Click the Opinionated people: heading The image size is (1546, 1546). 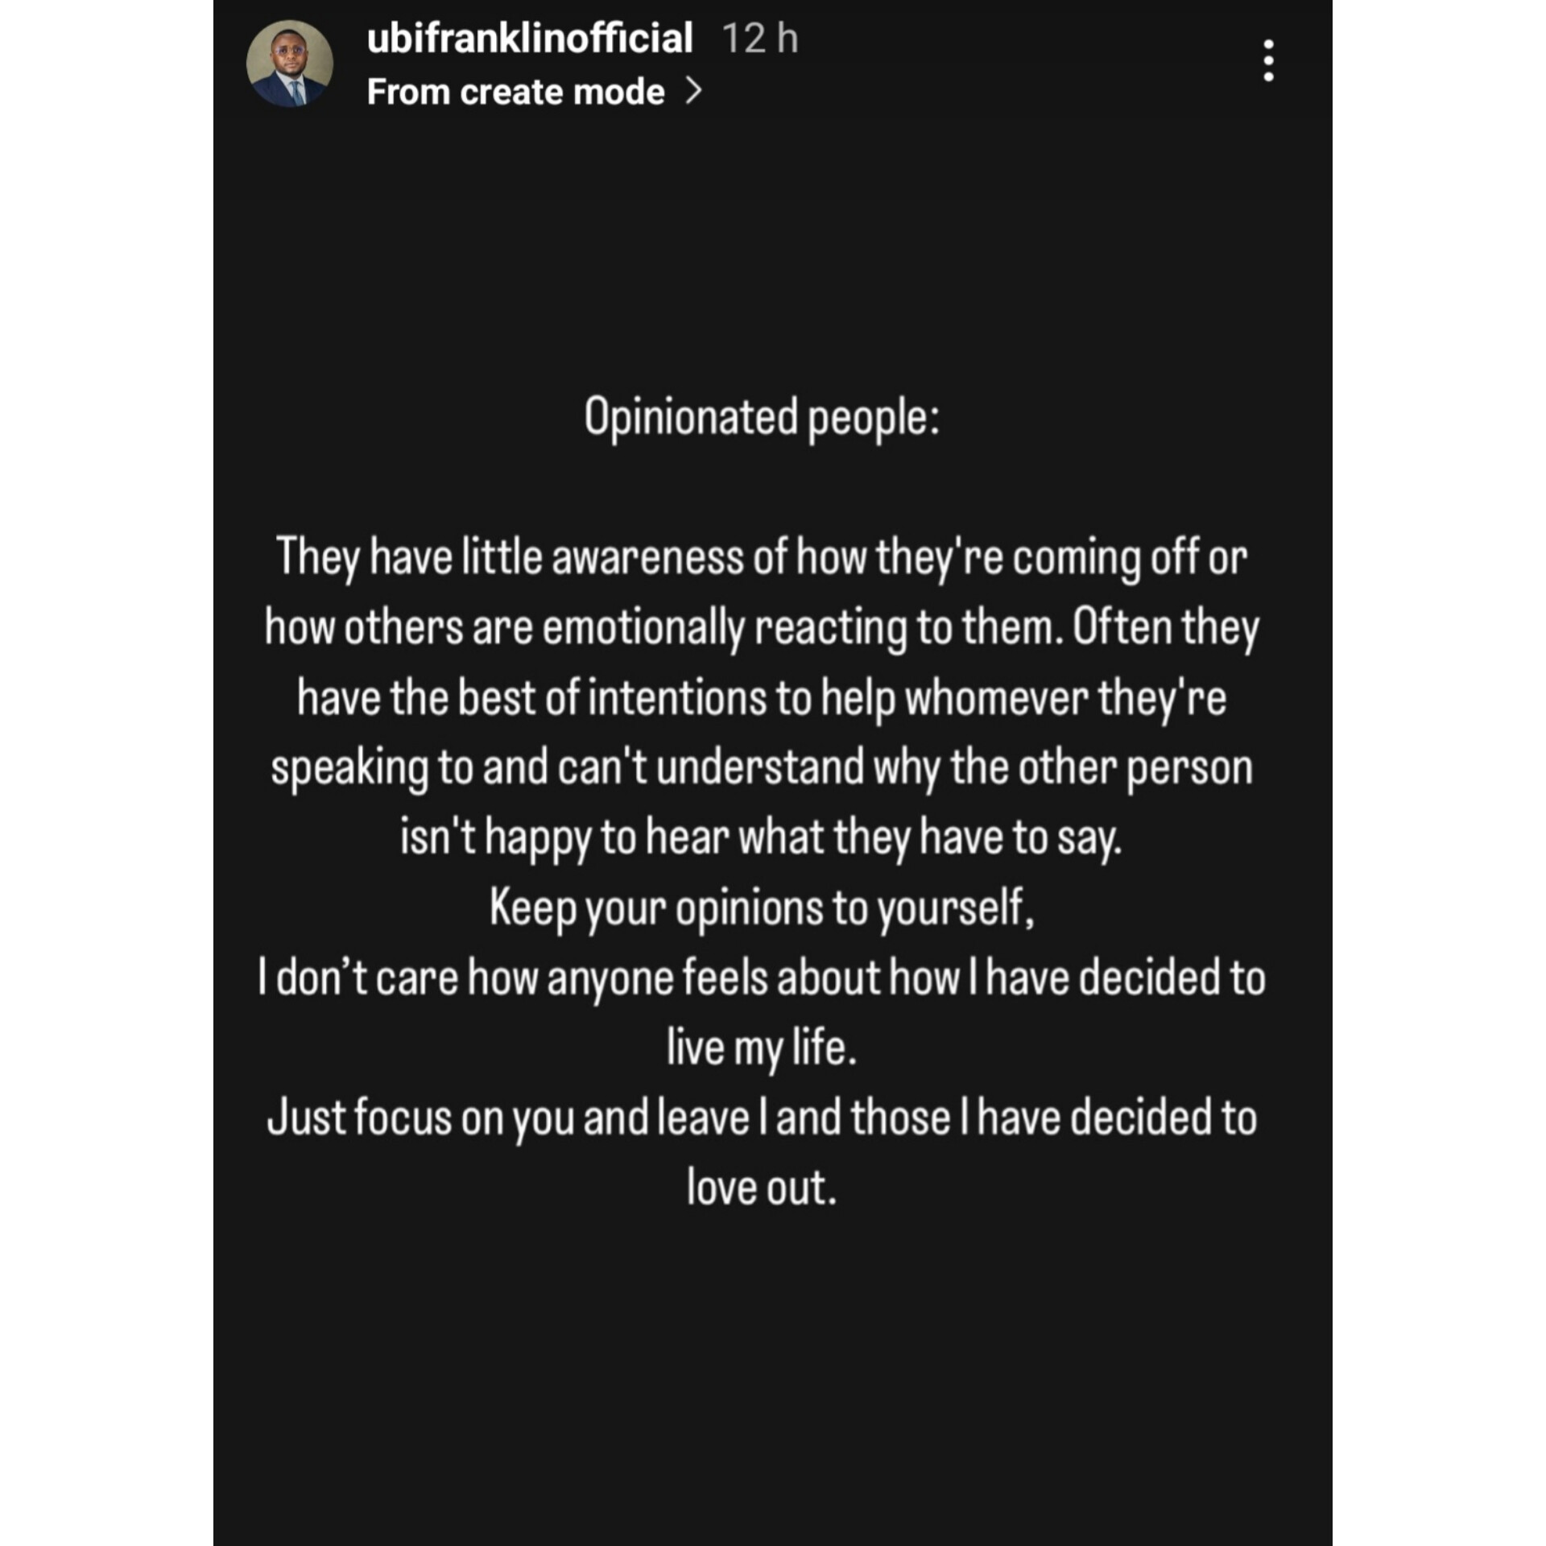pyautogui.click(x=762, y=418)
